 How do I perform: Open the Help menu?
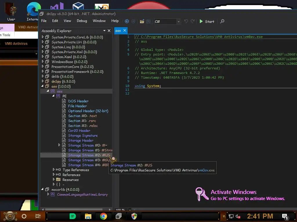tap(115, 21)
